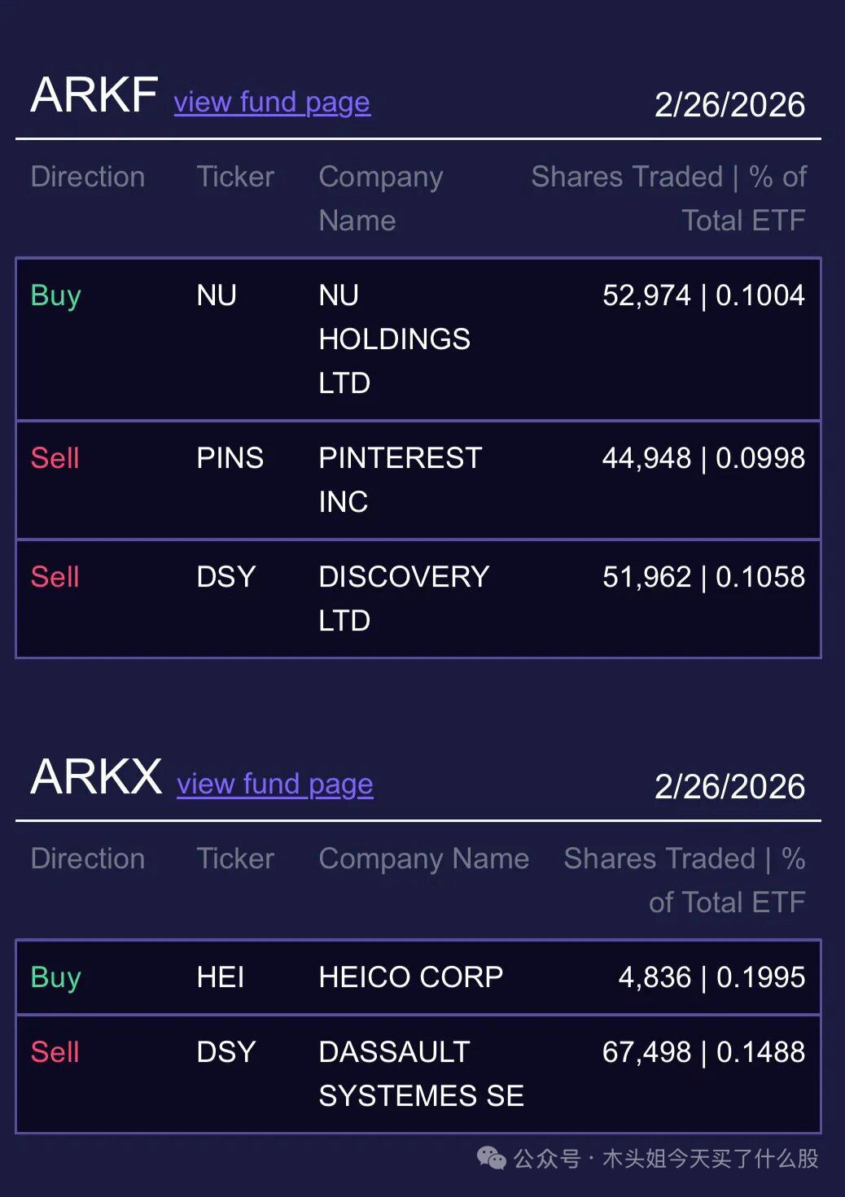The height and width of the screenshot is (1197, 845).
Task: Click the NU ticker symbol
Action: pos(217,295)
